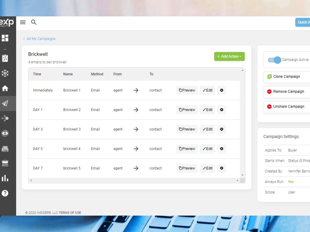Click the To column header

click(151, 74)
